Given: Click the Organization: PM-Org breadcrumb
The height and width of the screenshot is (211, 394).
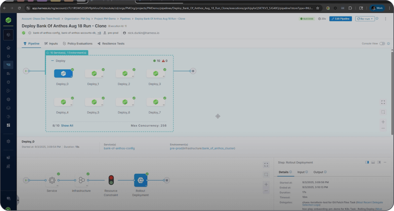Looking at the screenshot, I should [x=77, y=19].
